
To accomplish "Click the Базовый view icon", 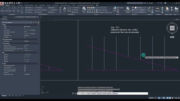I will (x=176, y=9).
